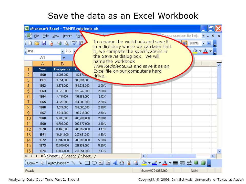Click the last sheet tab-scroll button

pos(42,156)
